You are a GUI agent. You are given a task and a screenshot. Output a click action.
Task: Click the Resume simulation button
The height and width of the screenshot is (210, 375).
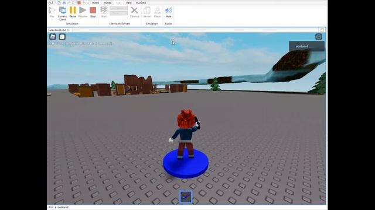point(83,12)
